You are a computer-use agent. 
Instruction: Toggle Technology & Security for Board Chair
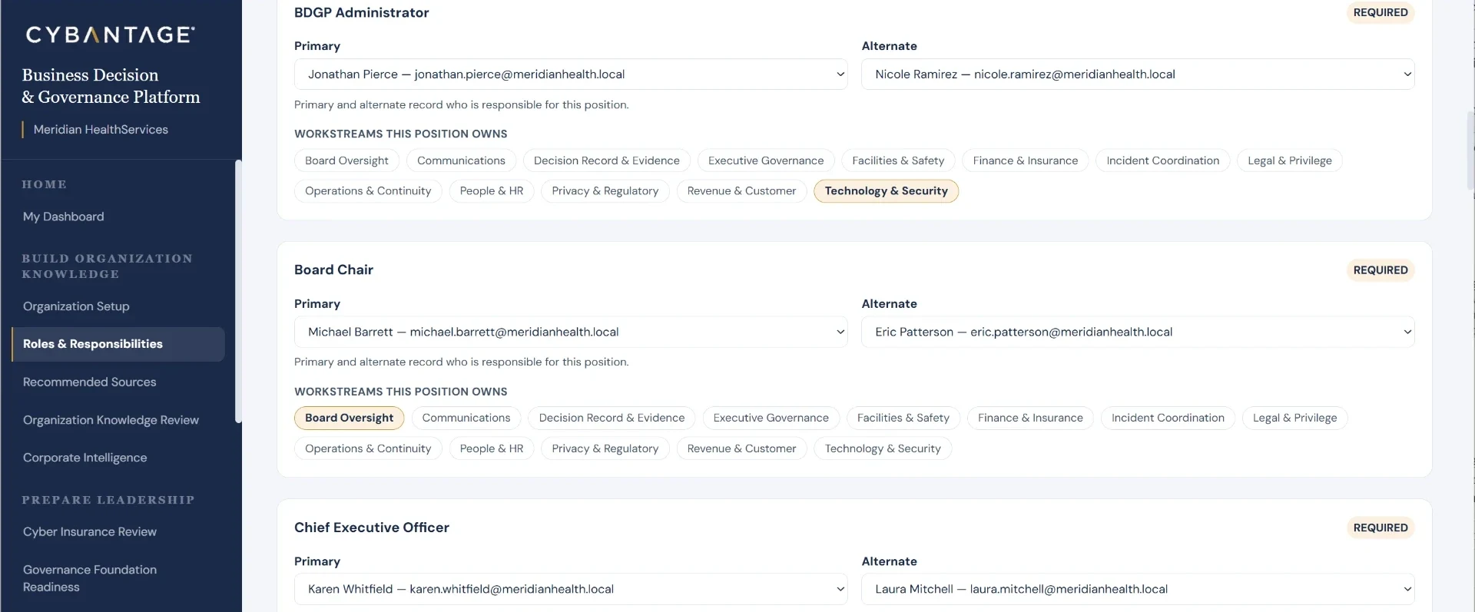(883, 448)
